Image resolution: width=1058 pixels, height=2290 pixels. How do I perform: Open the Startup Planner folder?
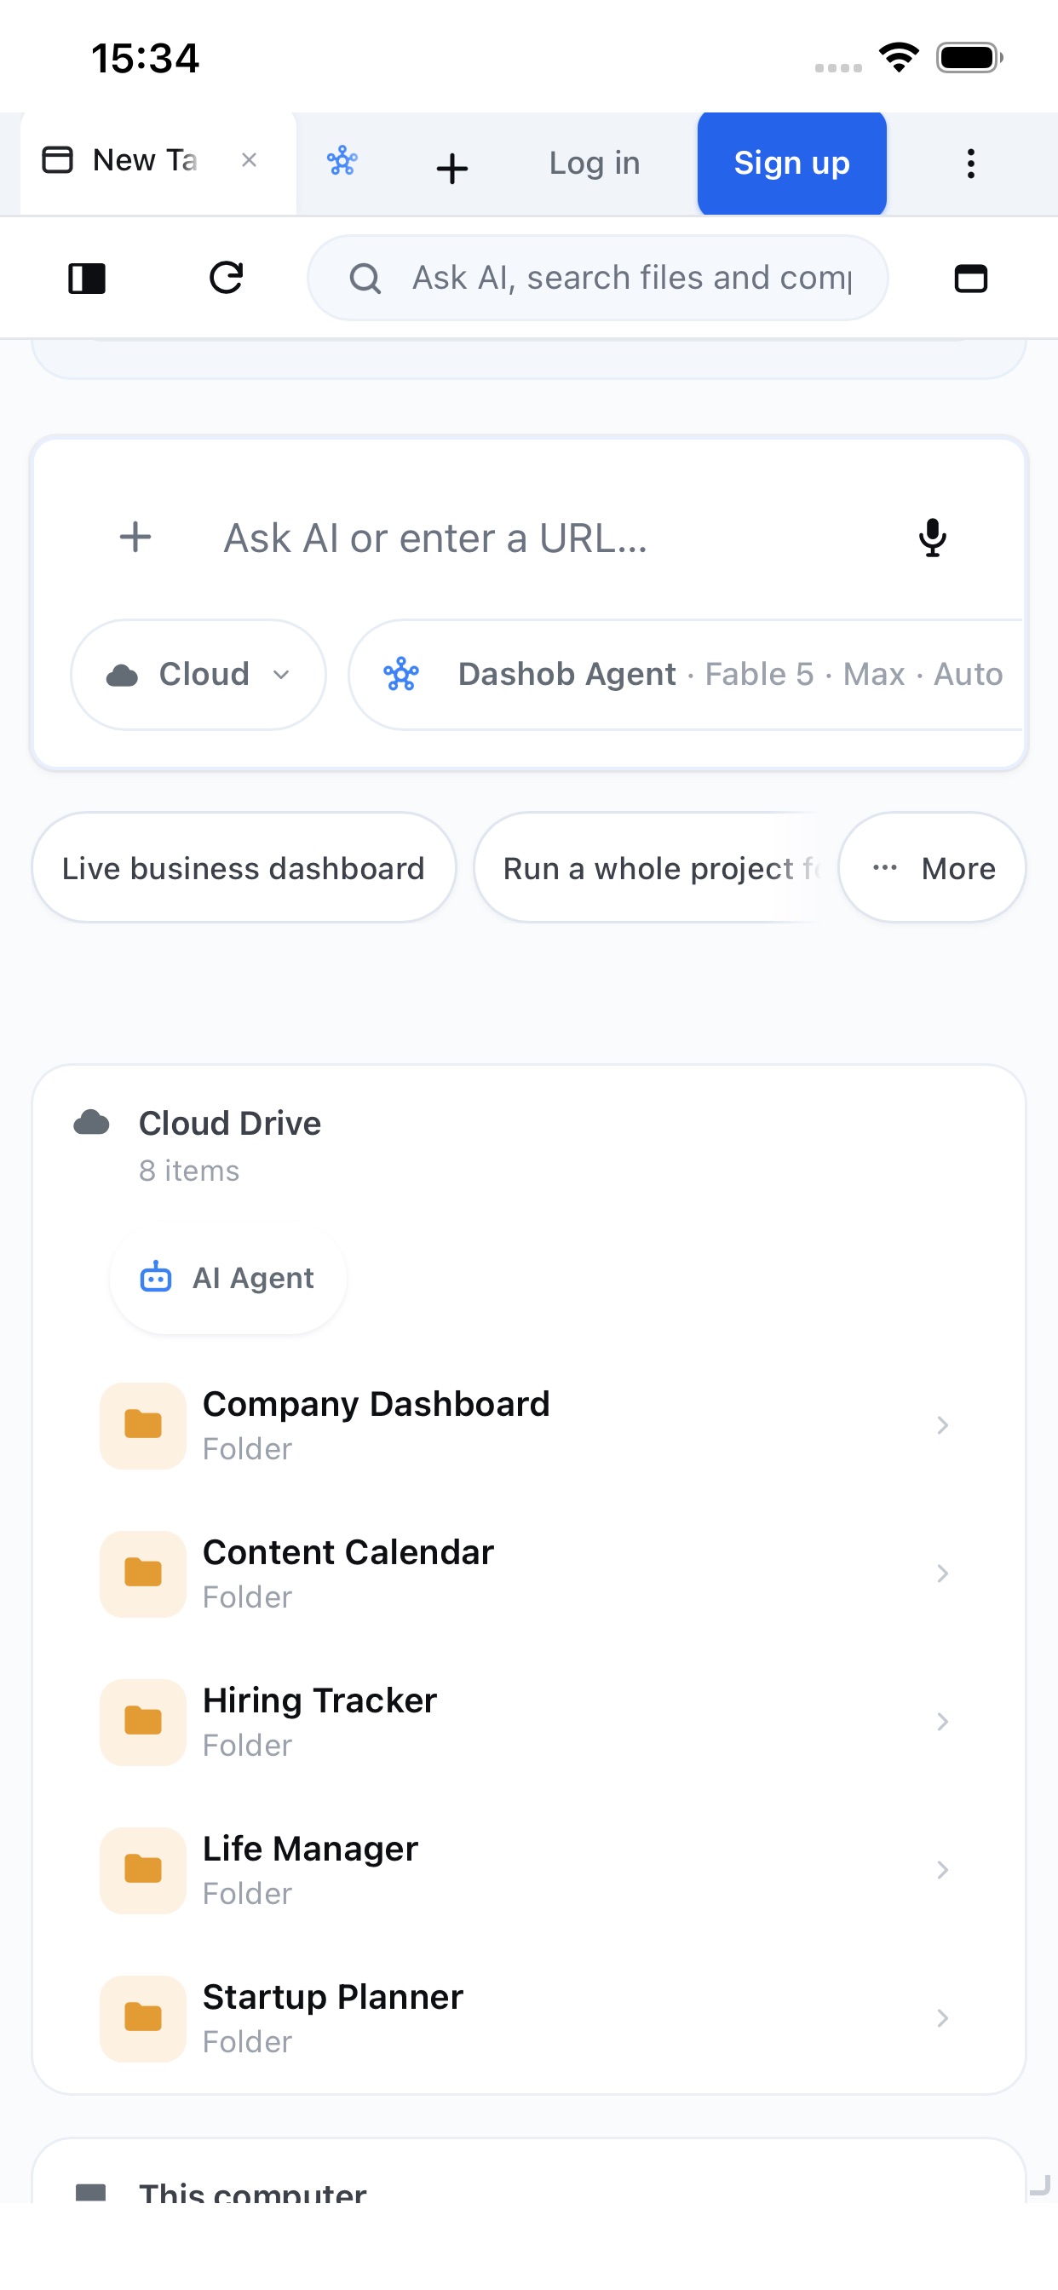pos(529,2019)
